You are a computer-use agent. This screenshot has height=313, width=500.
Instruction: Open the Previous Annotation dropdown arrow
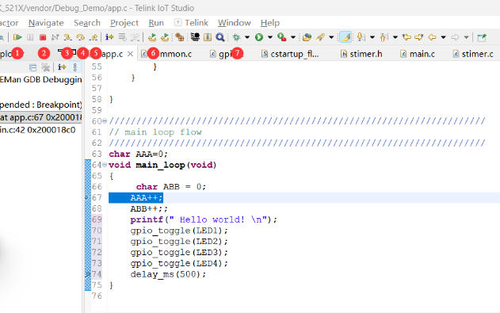click(395, 37)
